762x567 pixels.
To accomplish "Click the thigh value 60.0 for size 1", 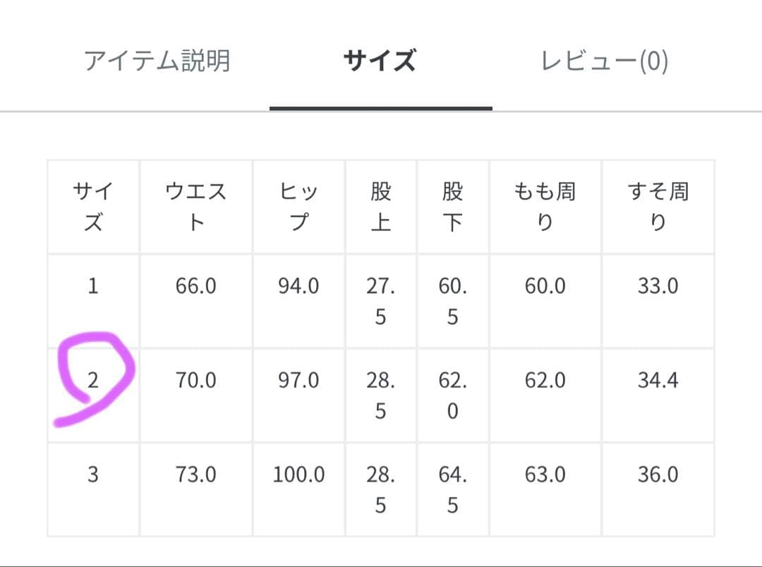I will click(545, 286).
